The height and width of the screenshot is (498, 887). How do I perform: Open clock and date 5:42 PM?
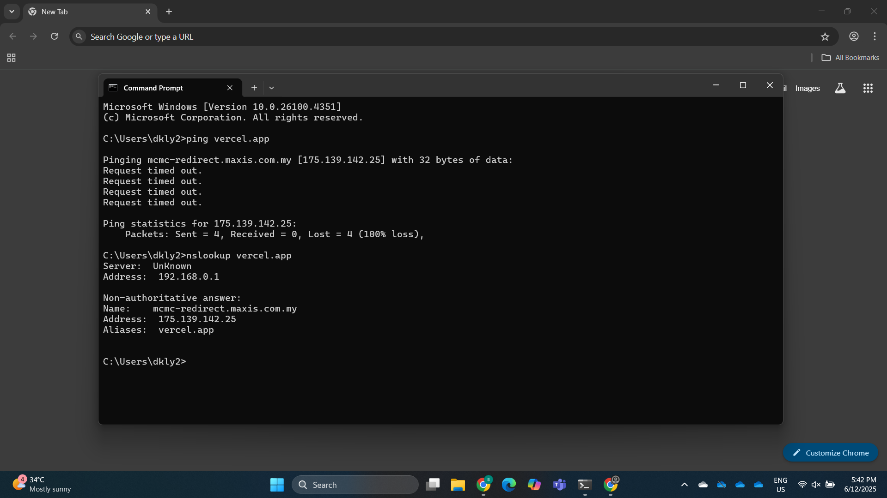[x=860, y=485]
